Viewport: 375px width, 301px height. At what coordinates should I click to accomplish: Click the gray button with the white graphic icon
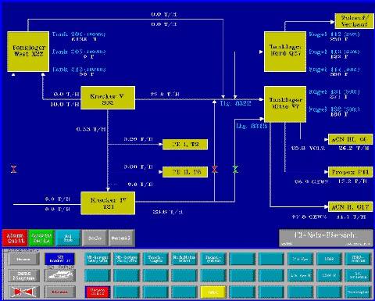[60, 275]
